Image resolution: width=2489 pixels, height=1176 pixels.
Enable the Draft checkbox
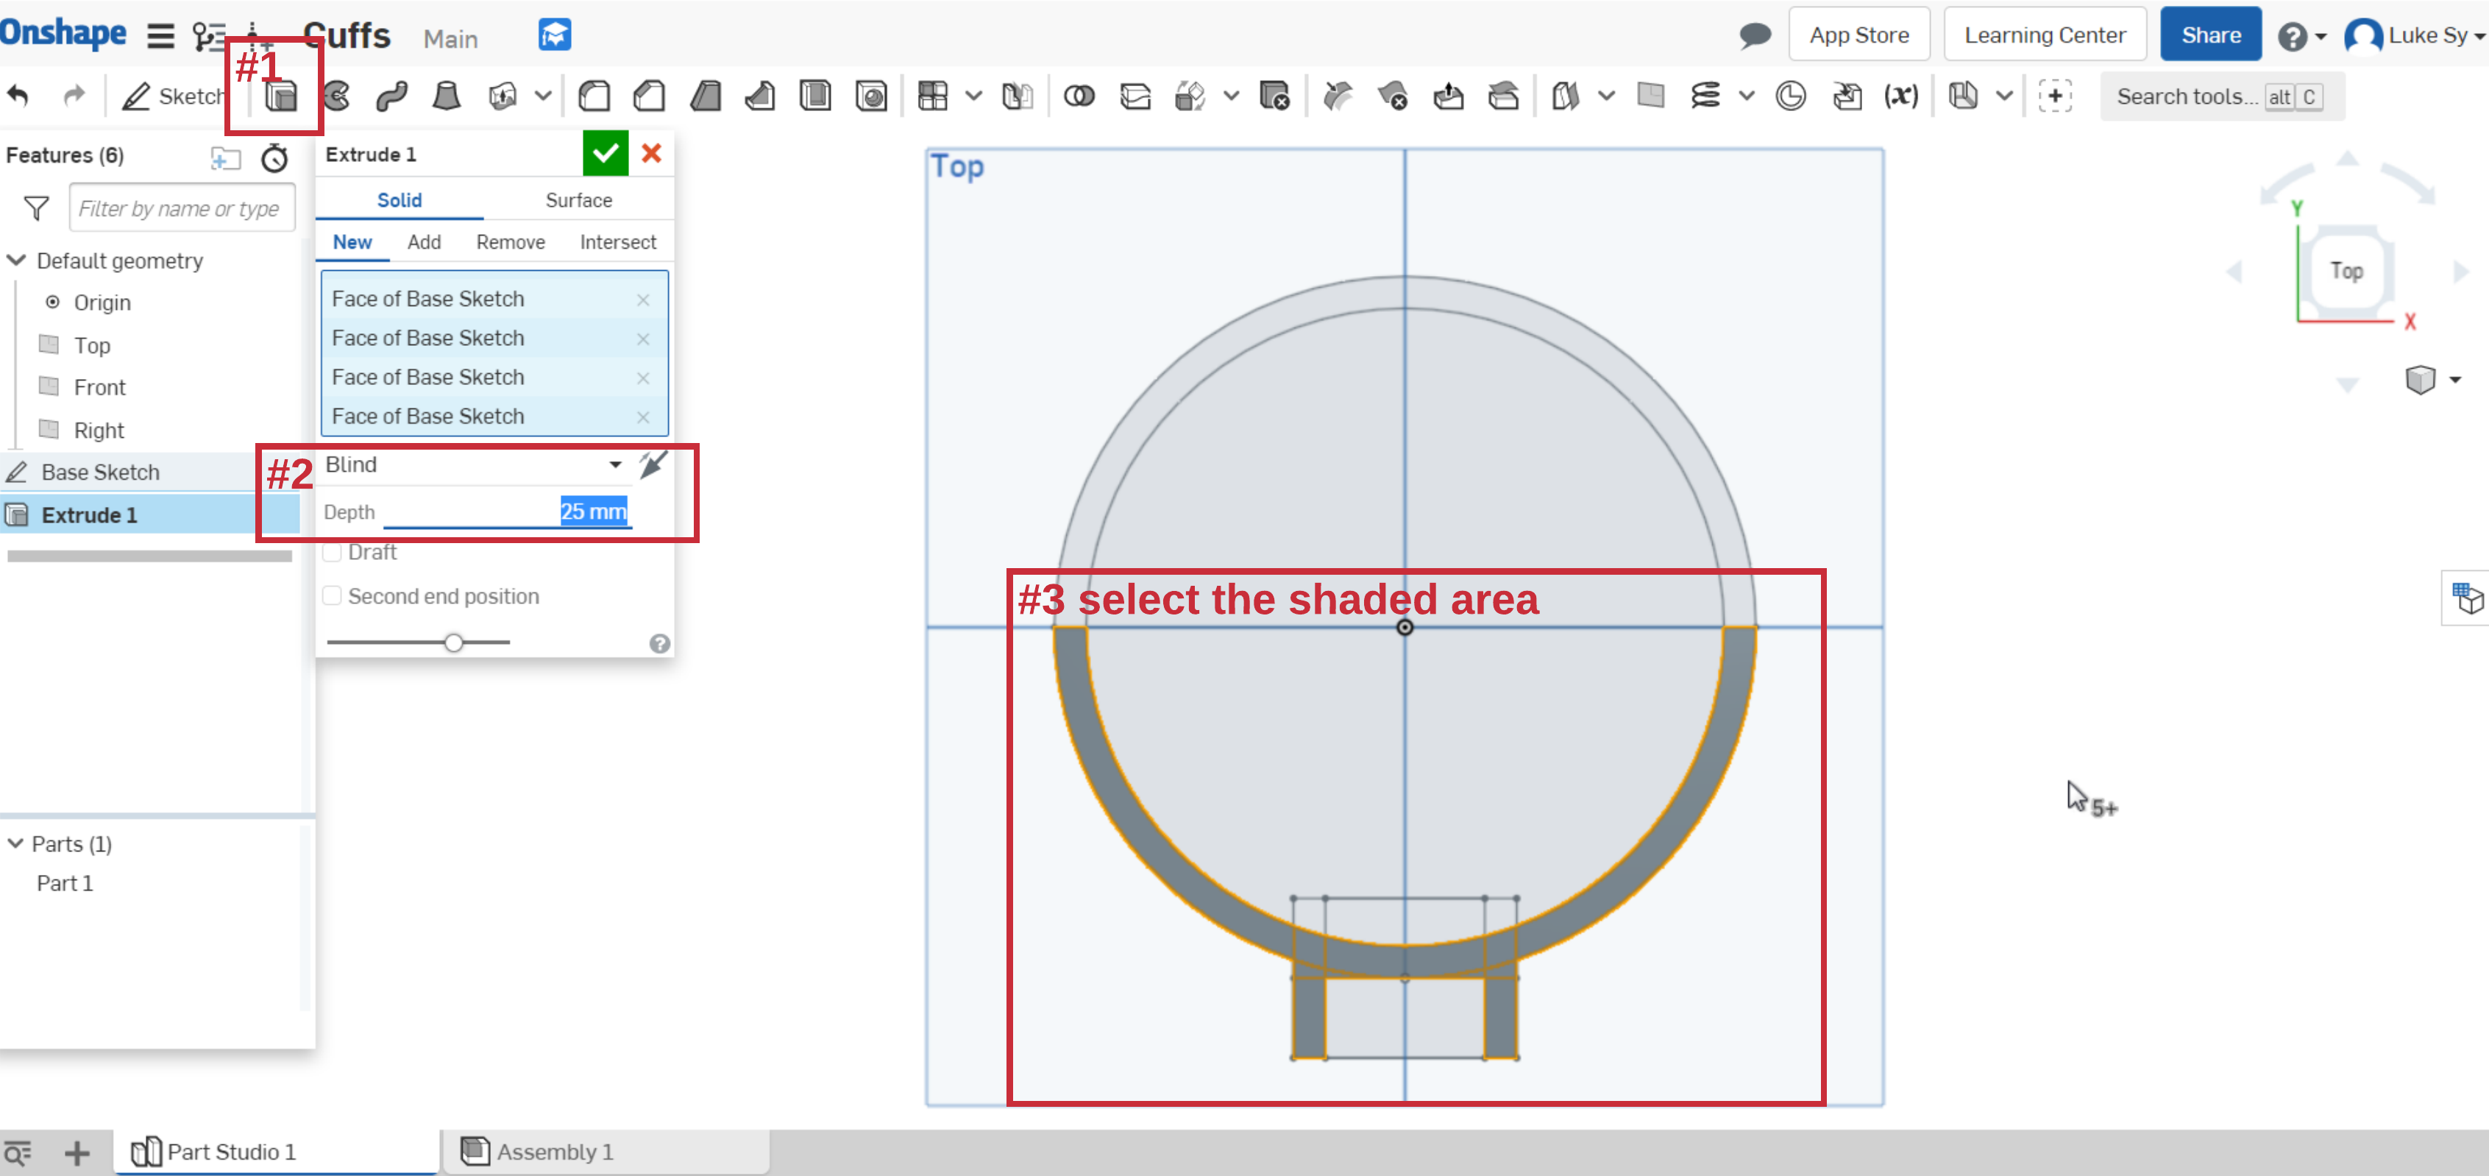333,553
